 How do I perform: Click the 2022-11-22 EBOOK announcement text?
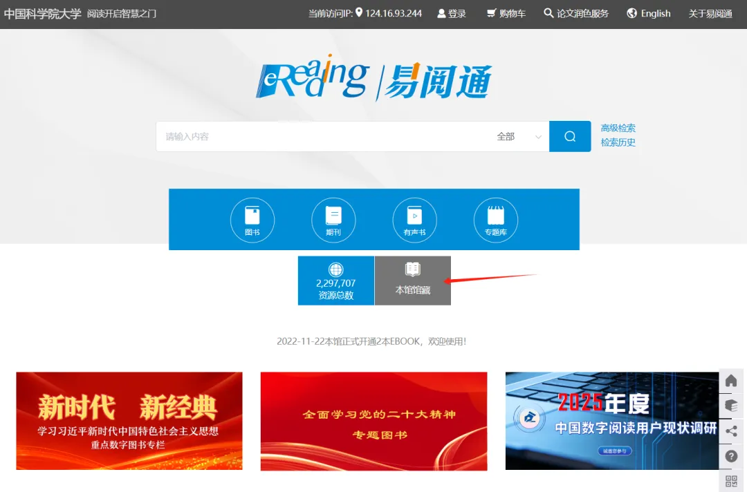click(x=371, y=341)
